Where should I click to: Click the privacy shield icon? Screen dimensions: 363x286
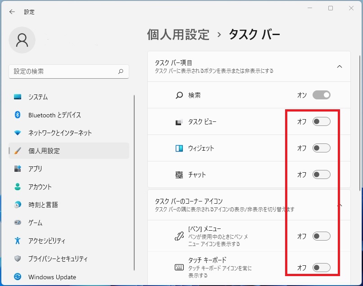(18, 259)
